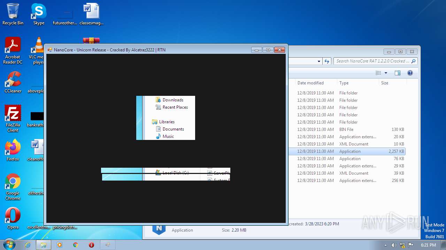This screenshot has width=446, height=250.
Task: Refresh the Explorer address bar location
Action: [326, 61]
